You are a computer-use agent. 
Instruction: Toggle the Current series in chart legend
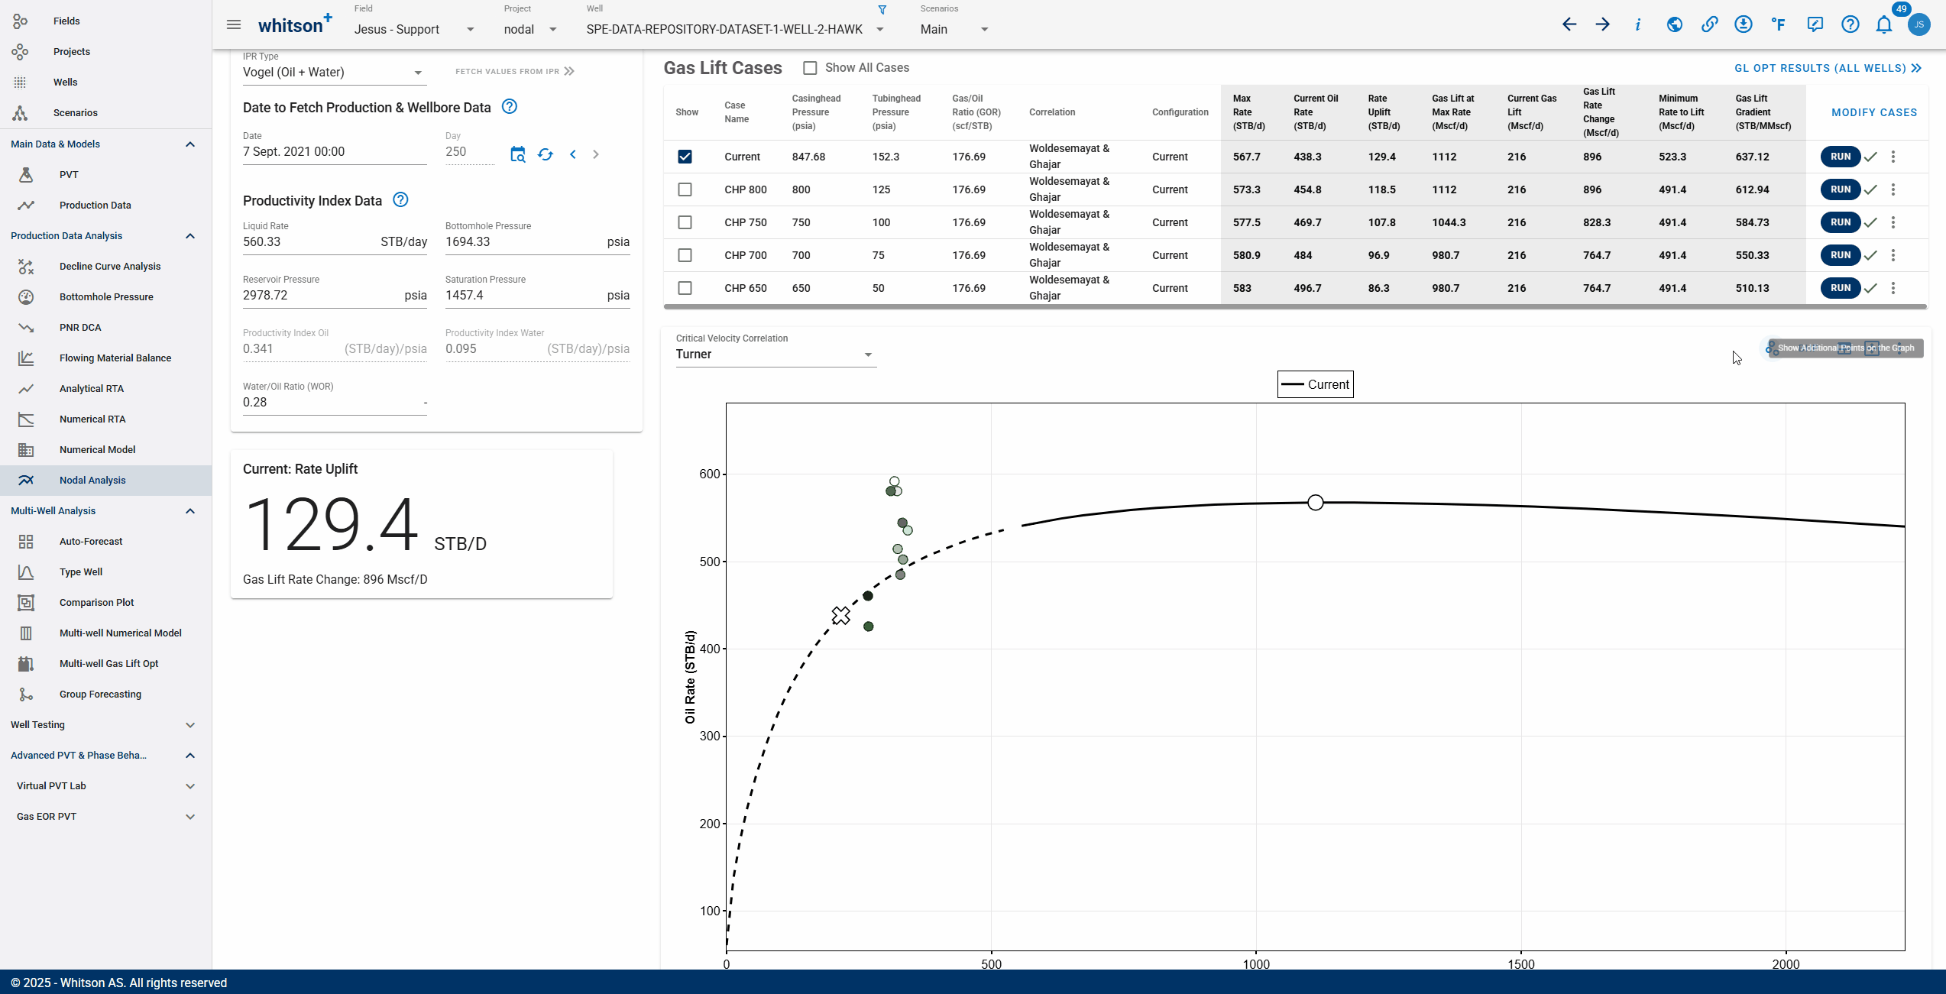[x=1315, y=385]
